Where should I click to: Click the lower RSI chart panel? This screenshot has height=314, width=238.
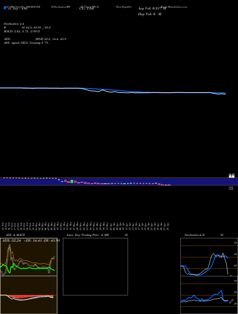click(209, 295)
